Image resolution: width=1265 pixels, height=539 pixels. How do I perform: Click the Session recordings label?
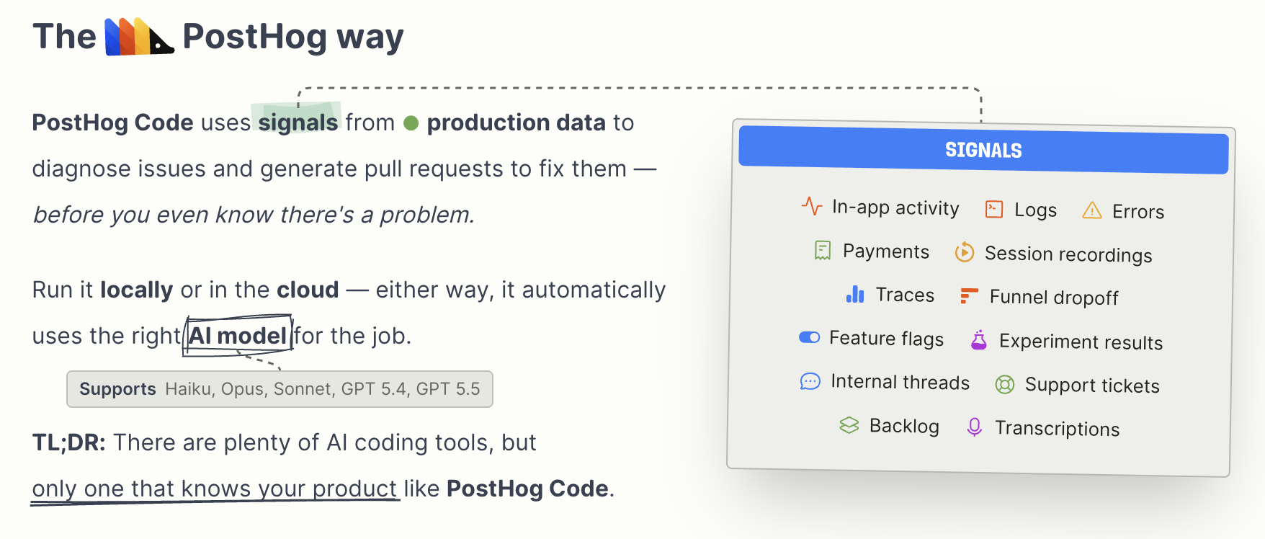pos(1068,254)
